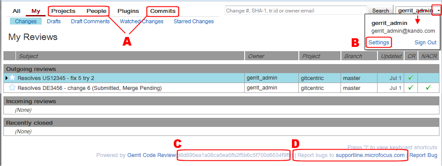The height and width of the screenshot is (166, 442).
Task: Click the Search button
Action: pyautogui.click(x=381, y=11)
